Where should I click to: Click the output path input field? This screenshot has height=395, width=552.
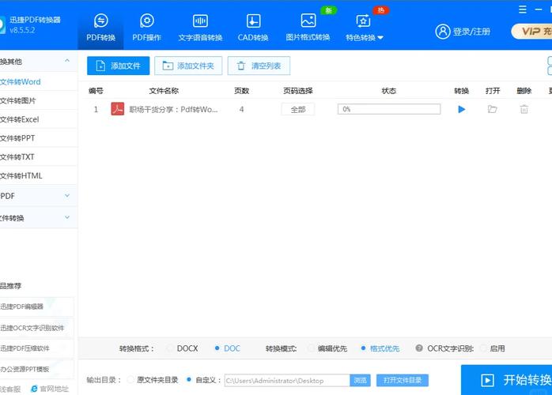pos(285,381)
